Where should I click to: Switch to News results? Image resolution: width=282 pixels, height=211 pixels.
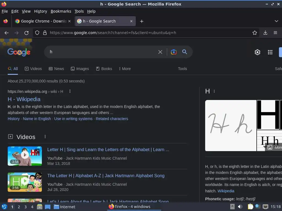(56, 69)
